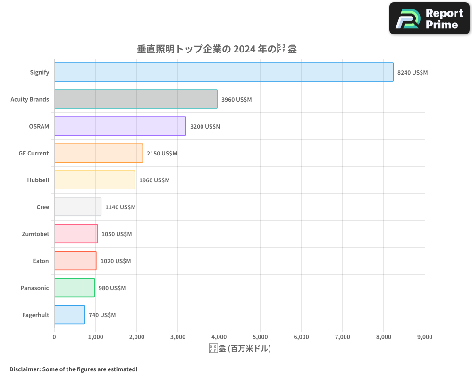Screen dimensions: 472x378
Task: Select the 740 US$M value label
Action: click(102, 315)
